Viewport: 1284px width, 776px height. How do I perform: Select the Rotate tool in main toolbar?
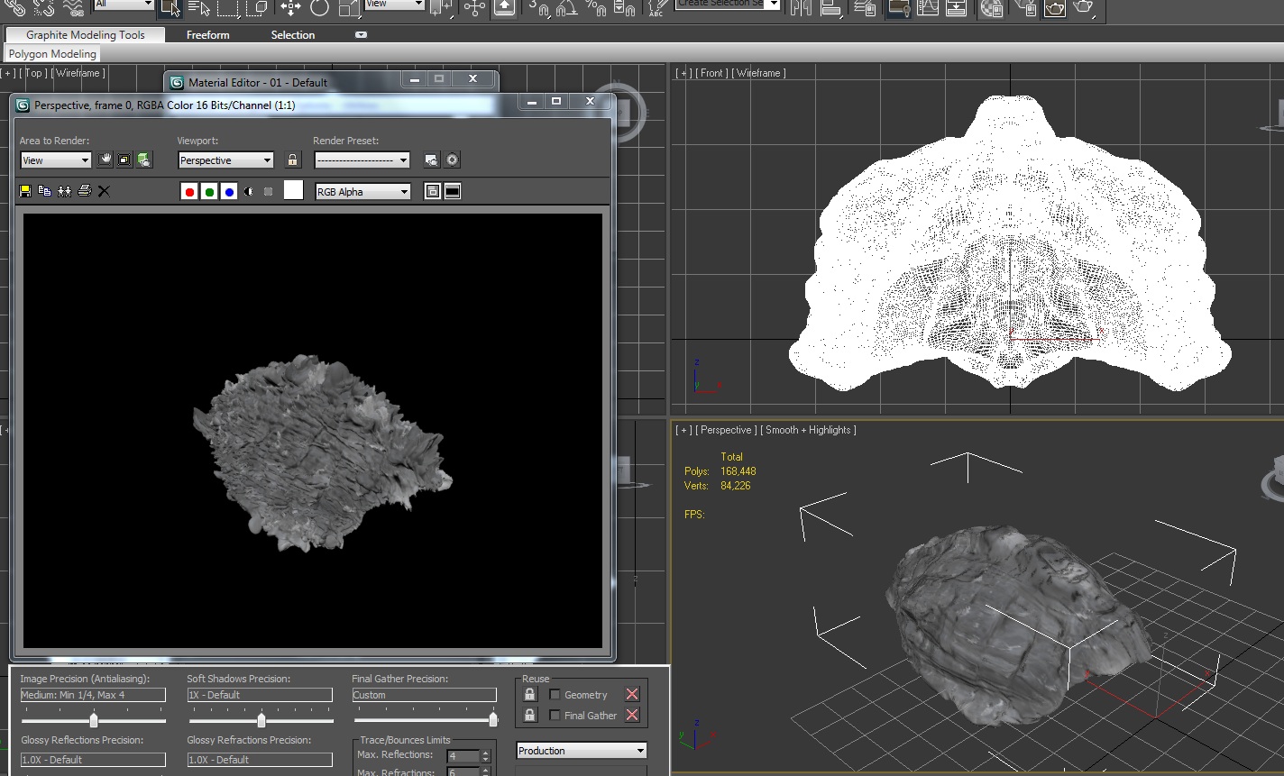[319, 8]
